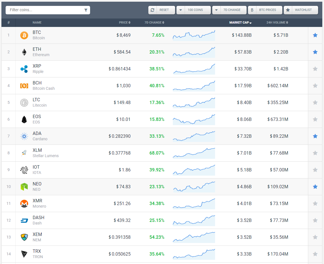Viewport: 324px width, 264px height.
Task: Star Bitcoin Cash for watchlist
Action: coord(315,86)
